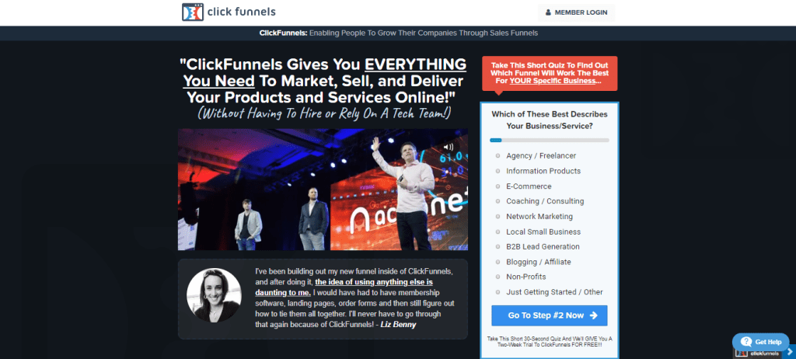The image size is (796, 359).
Task: Play the stage presentation video
Action: [x=323, y=190]
